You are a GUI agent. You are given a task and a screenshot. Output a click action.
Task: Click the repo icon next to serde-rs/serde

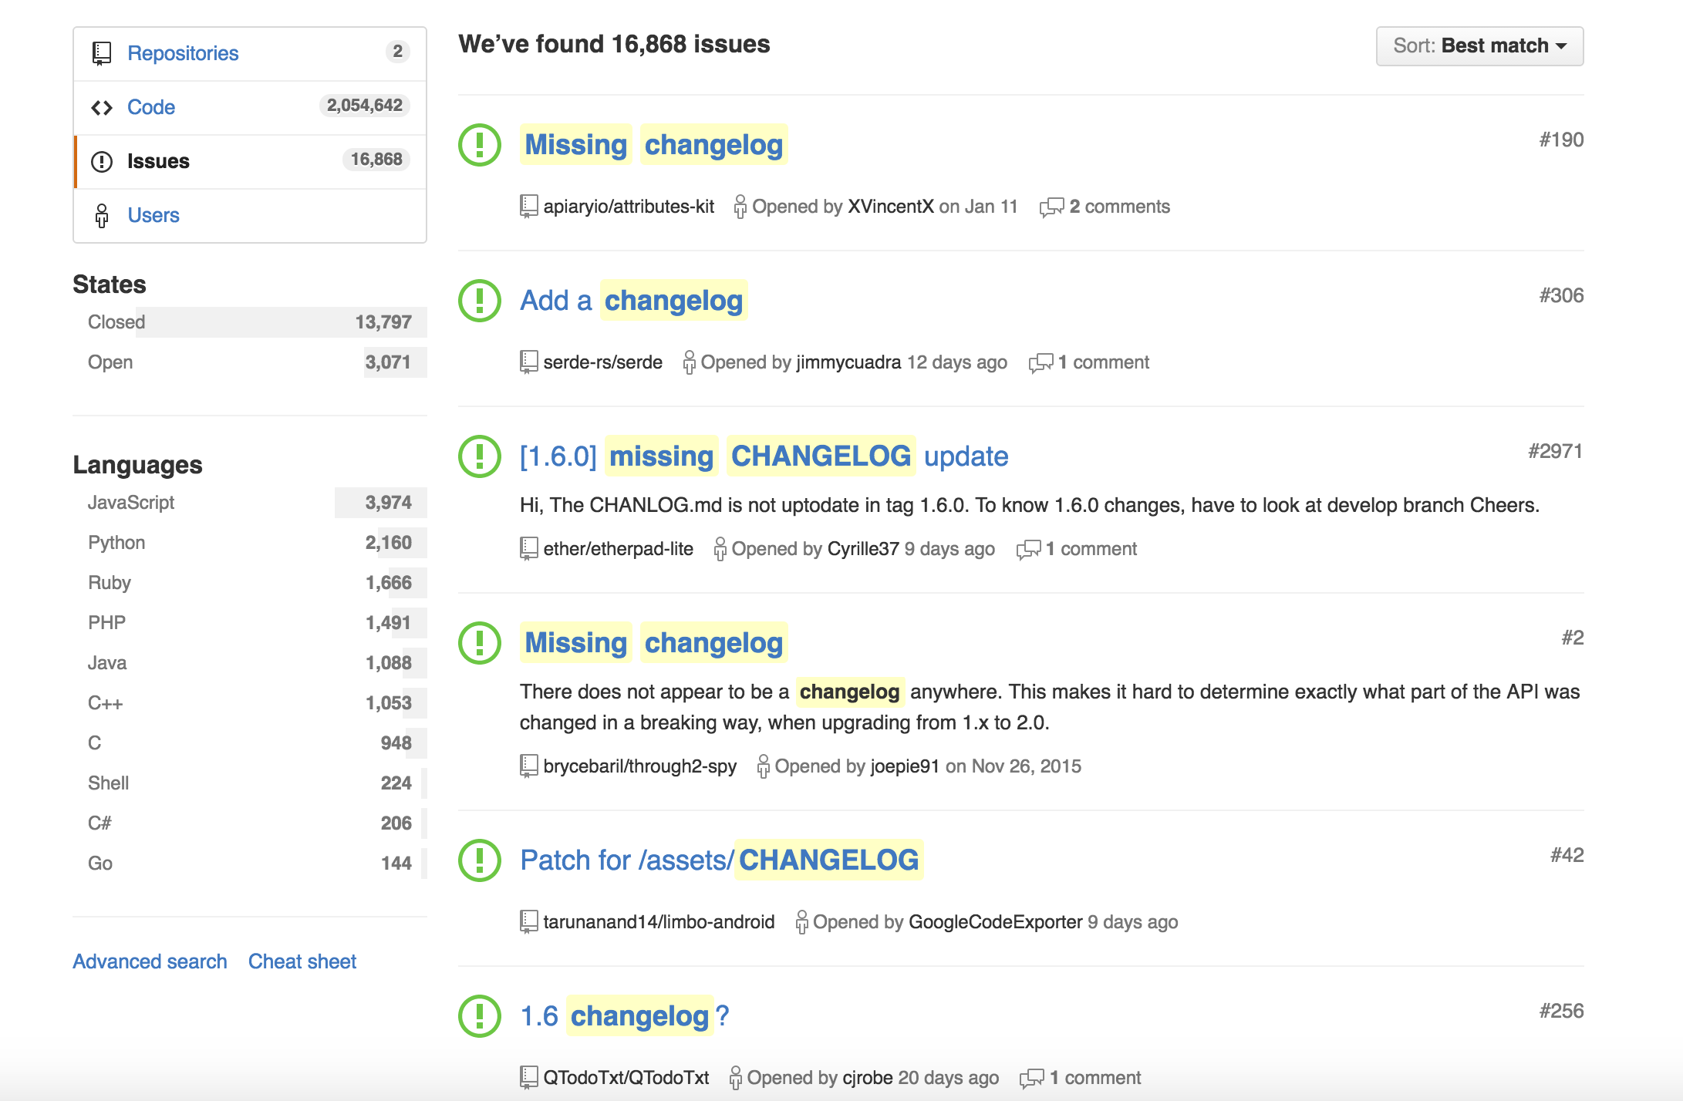(528, 362)
